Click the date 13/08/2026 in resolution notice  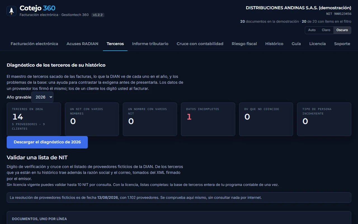[108, 198]
